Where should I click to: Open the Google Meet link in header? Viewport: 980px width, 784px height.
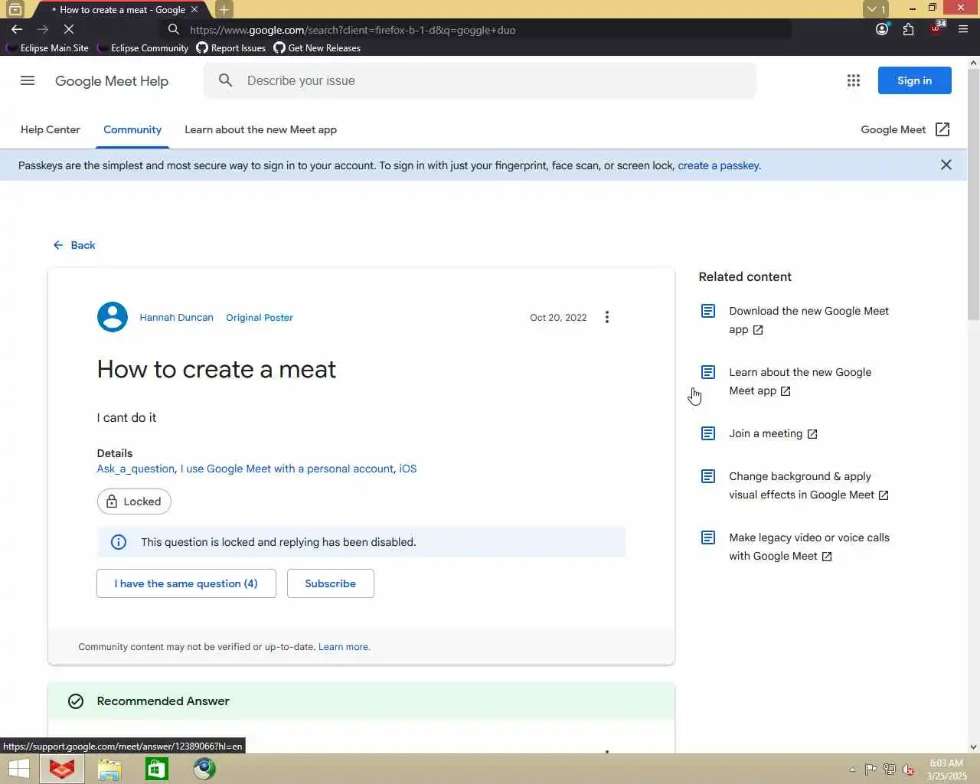pos(893,129)
